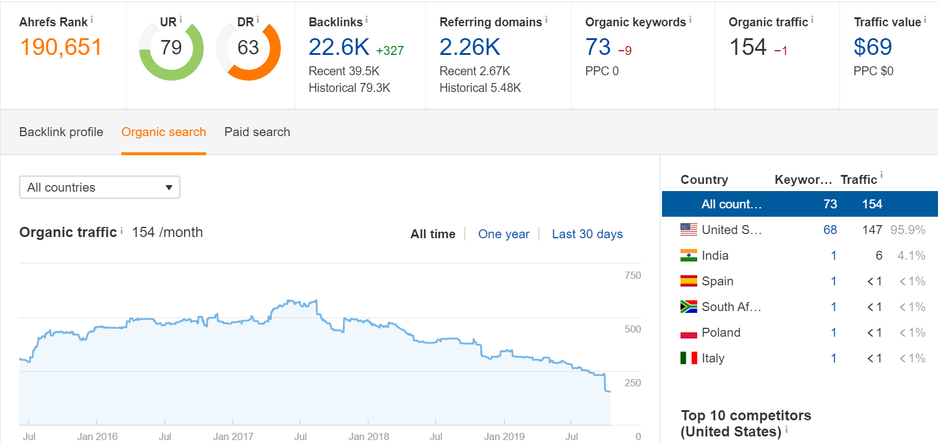The image size is (938, 443).
Task: Select the Organic search tab
Action: [x=164, y=132]
